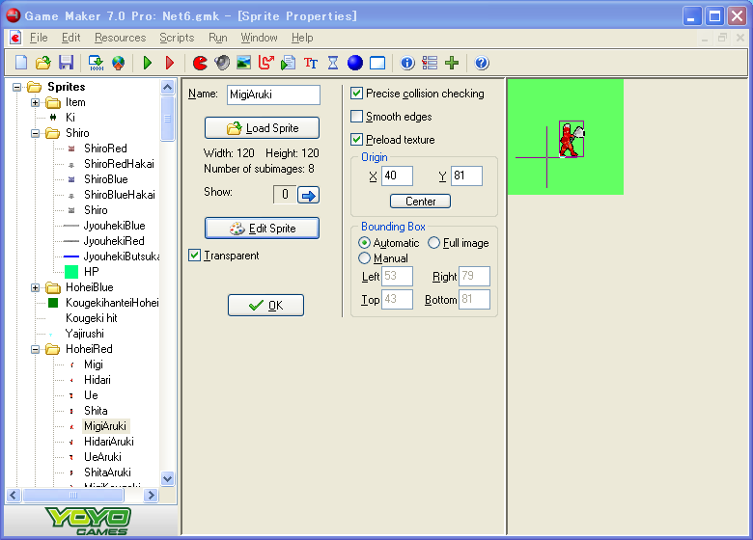This screenshot has height=540, width=753.
Task: Create an object with blue ball icon
Action: (355, 63)
